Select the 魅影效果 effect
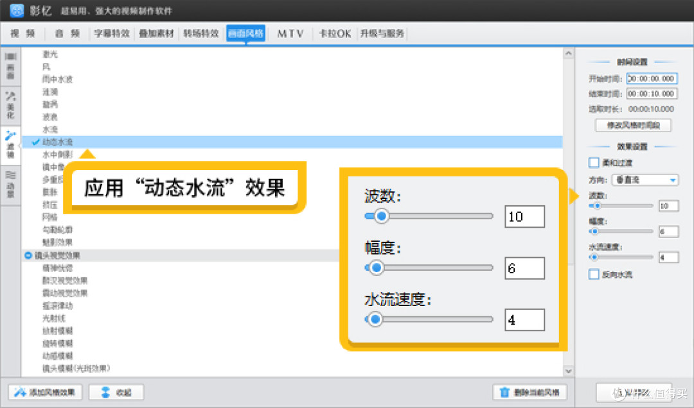 (x=58, y=242)
